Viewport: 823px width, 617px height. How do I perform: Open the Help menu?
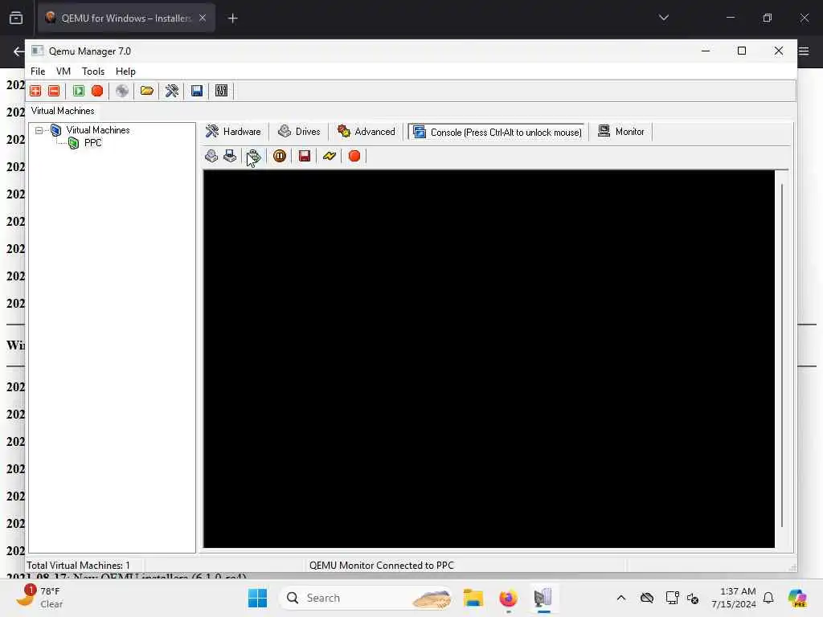[x=125, y=72]
